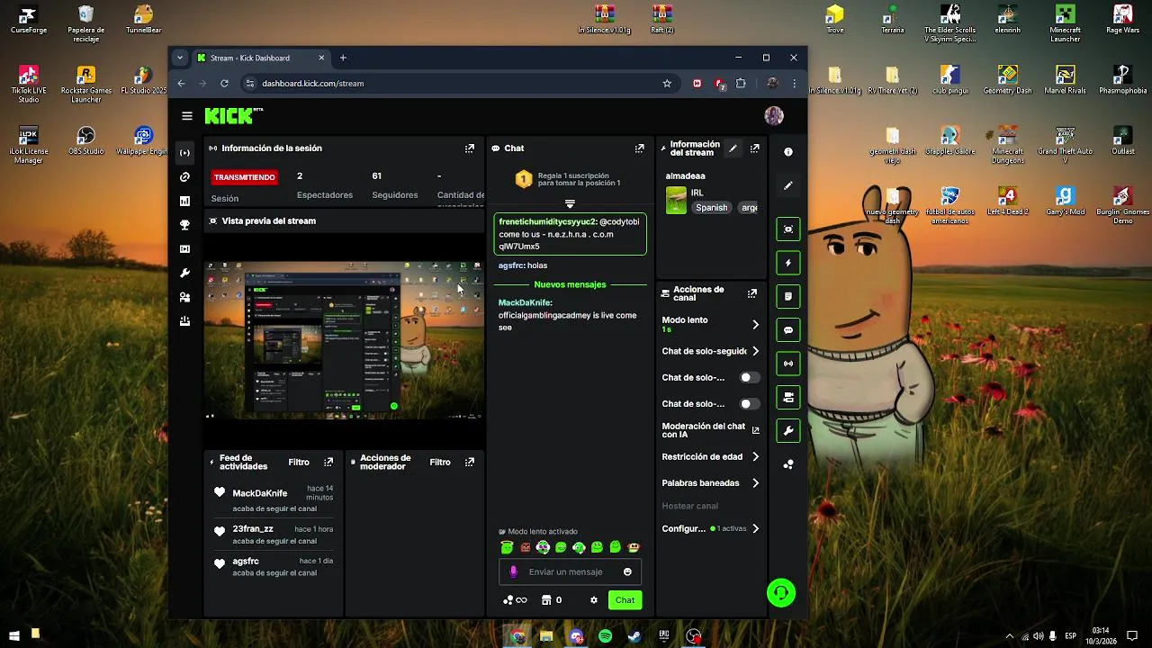The width and height of the screenshot is (1152, 648).
Task: Click the shop icon below message box
Action: [x=545, y=600]
